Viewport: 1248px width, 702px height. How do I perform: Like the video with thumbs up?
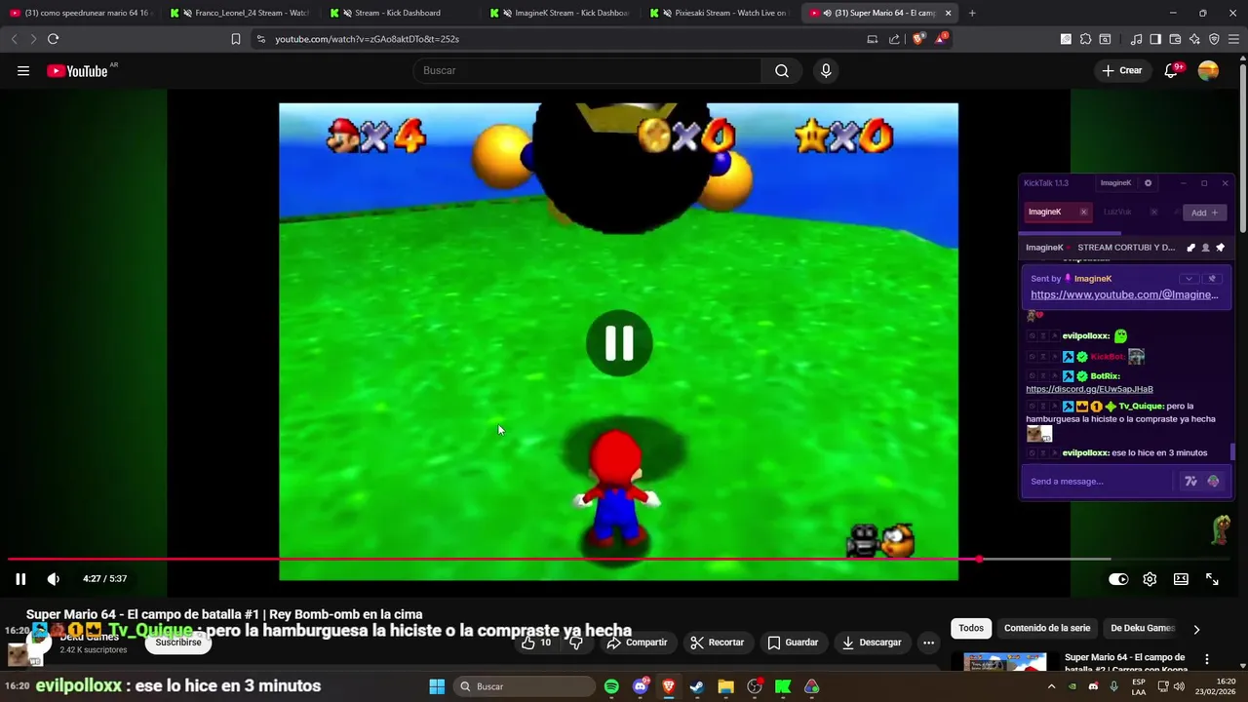[x=536, y=643]
